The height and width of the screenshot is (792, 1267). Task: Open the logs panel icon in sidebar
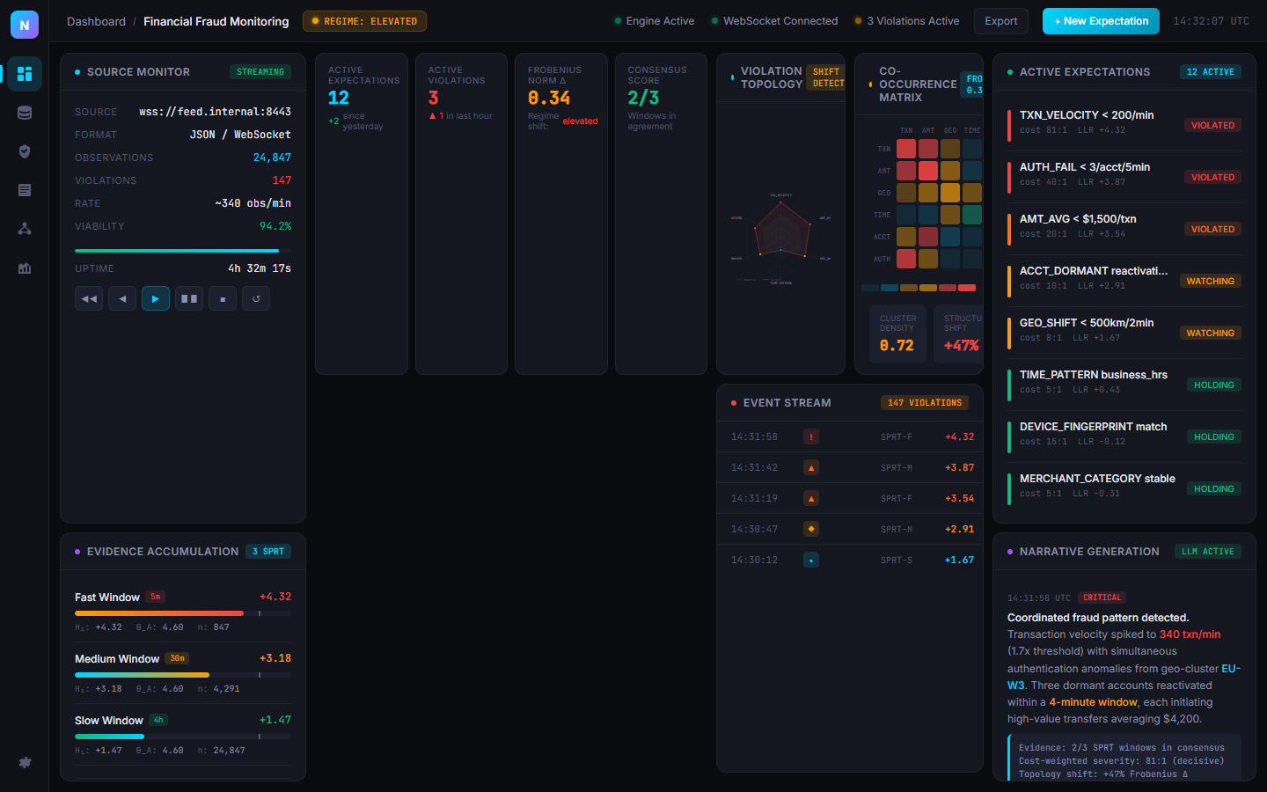click(x=25, y=190)
